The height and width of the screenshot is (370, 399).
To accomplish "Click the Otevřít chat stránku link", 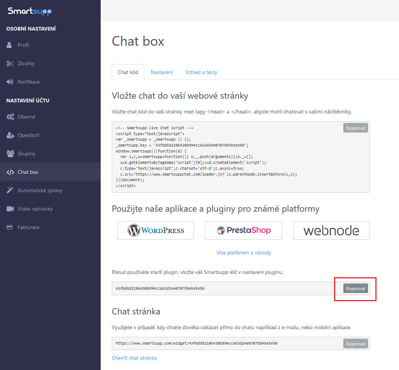I will [134, 358].
